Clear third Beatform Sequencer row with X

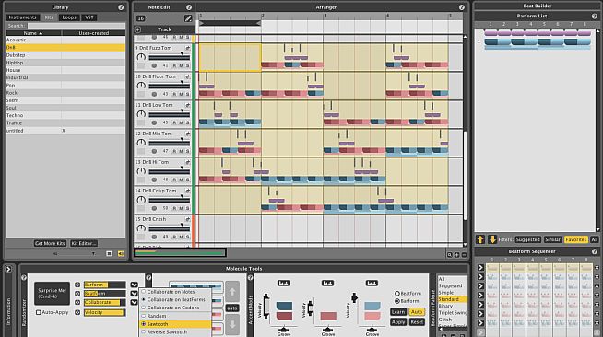(x=597, y=286)
